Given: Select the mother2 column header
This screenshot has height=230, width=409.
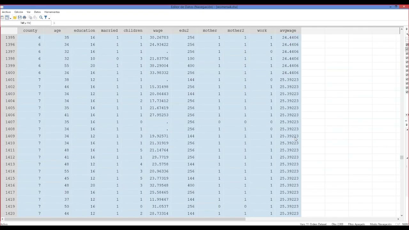Looking at the screenshot, I should coord(236,30).
